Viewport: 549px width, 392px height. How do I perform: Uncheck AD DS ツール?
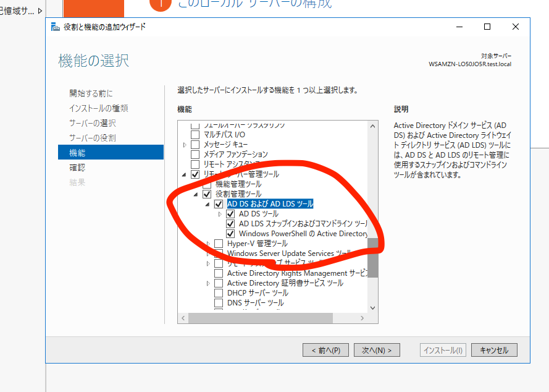click(230, 213)
